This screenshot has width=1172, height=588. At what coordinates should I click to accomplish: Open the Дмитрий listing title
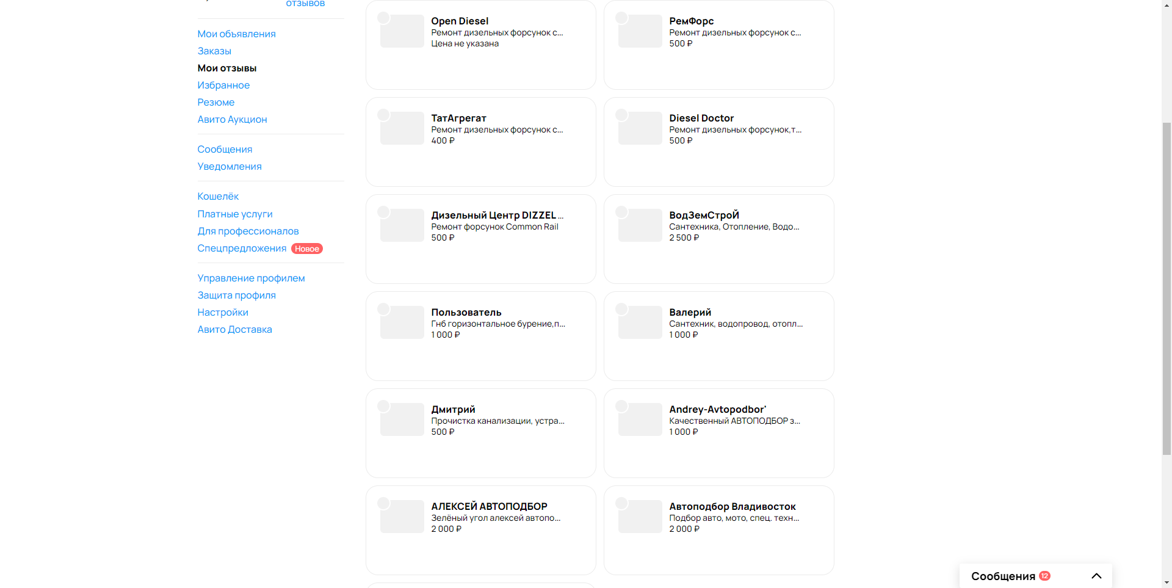pos(453,409)
